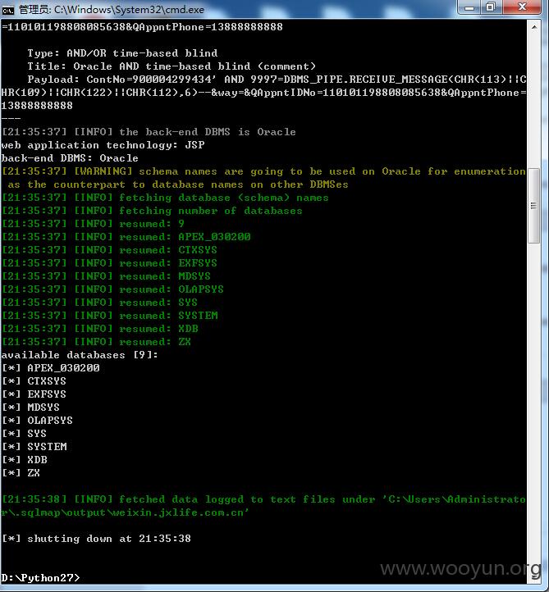
Task: Click the '[*] EXFSYS' database entry
Action: tap(34, 394)
